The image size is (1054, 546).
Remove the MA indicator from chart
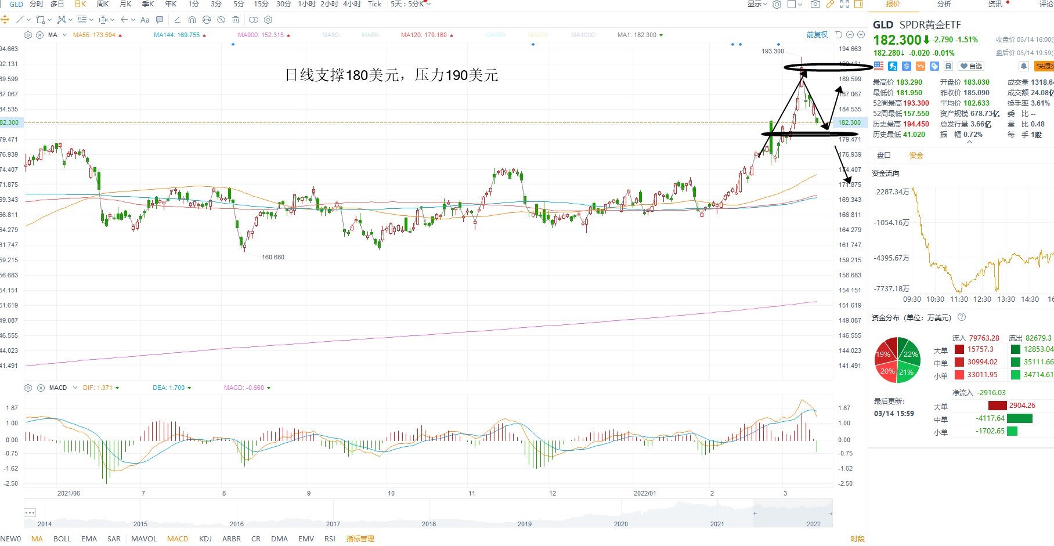(39, 35)
